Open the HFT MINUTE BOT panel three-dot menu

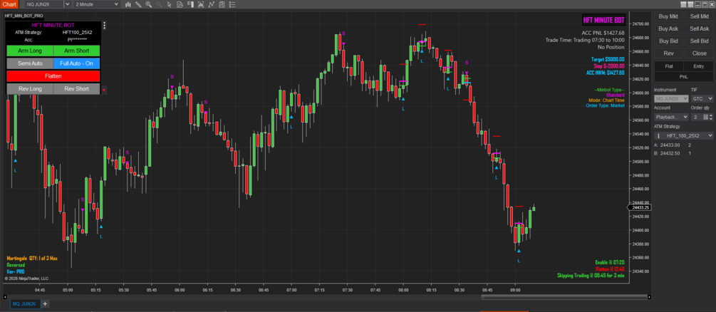(x=104, y=26)
